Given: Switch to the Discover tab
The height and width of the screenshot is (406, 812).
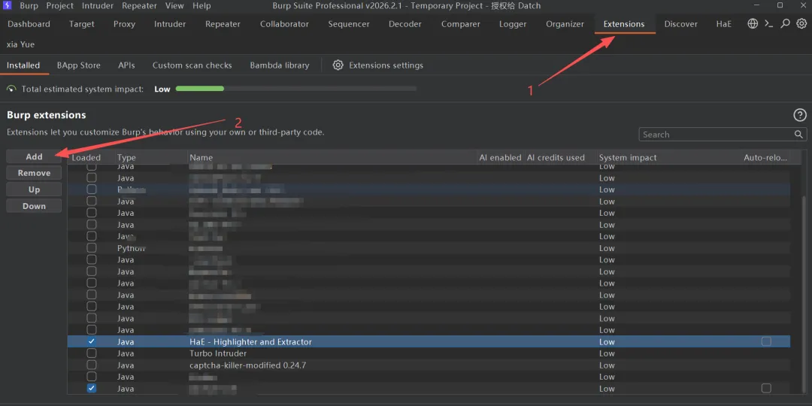Looking at the screenshot, I should pyautogui.click(x=681, y=24).
